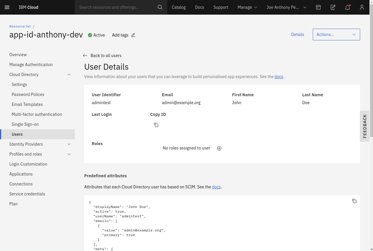Open the Actions dropdown

pos(336,35)
